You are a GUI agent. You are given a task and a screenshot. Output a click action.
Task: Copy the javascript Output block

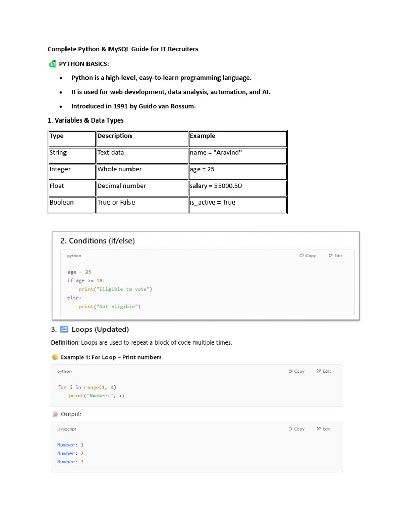click(297, 429)
